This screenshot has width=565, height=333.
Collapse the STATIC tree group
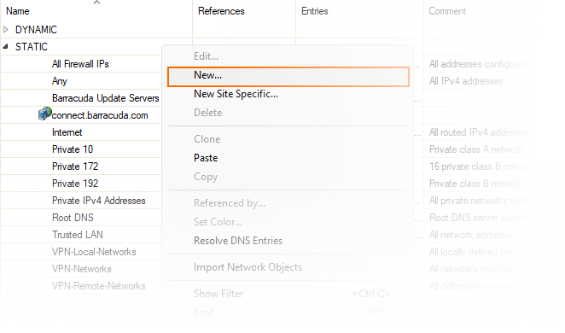coord(5,46)
